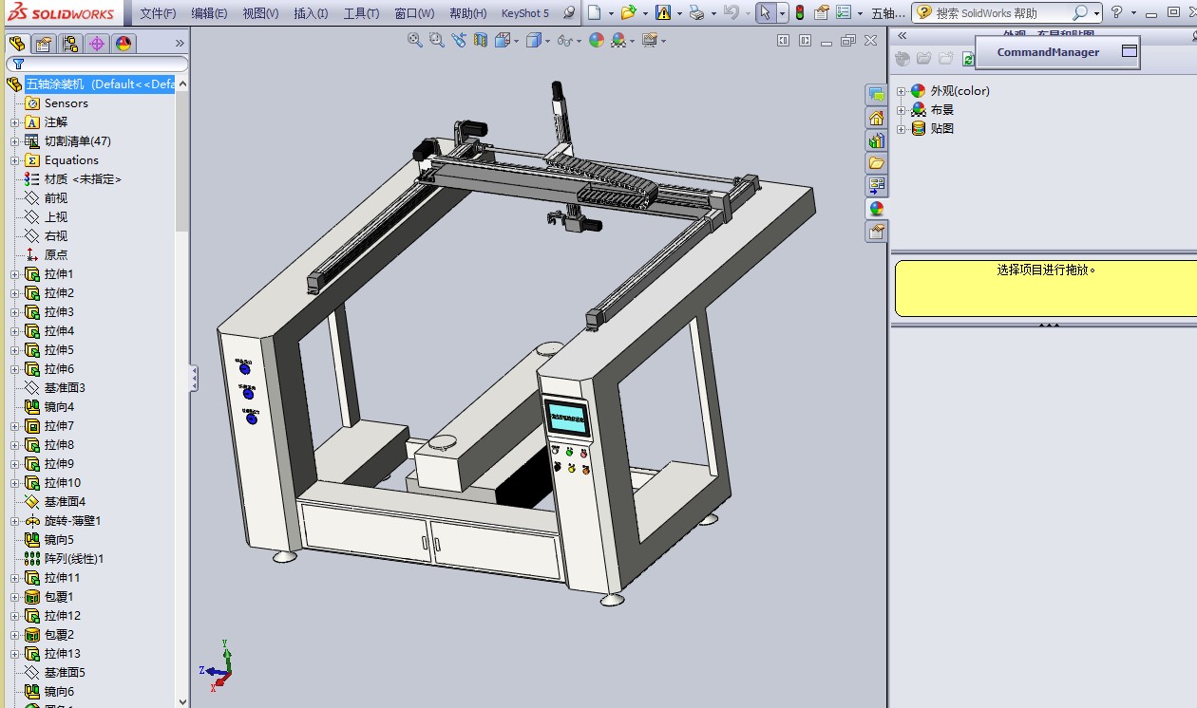Click the Previous View icon
1197x708 pixels.
click(458, 40)
